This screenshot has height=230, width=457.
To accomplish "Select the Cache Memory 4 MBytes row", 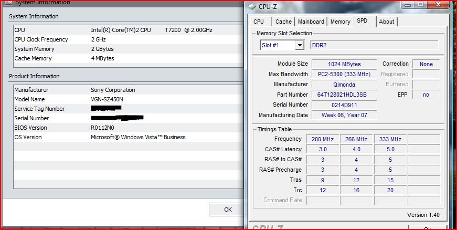I will (x=128, y=58).
